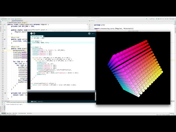Click the CubeOfCubesJava breadcrumb popup item

[x=14, y=23]
